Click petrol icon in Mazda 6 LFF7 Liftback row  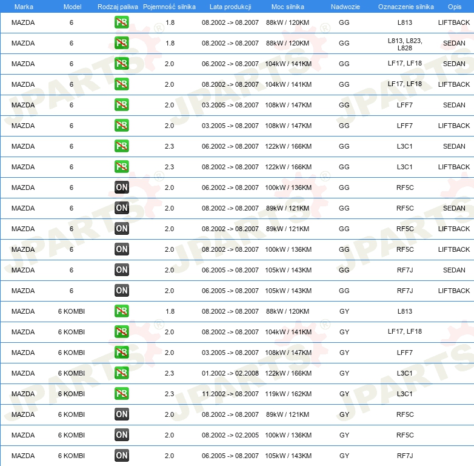121,126
